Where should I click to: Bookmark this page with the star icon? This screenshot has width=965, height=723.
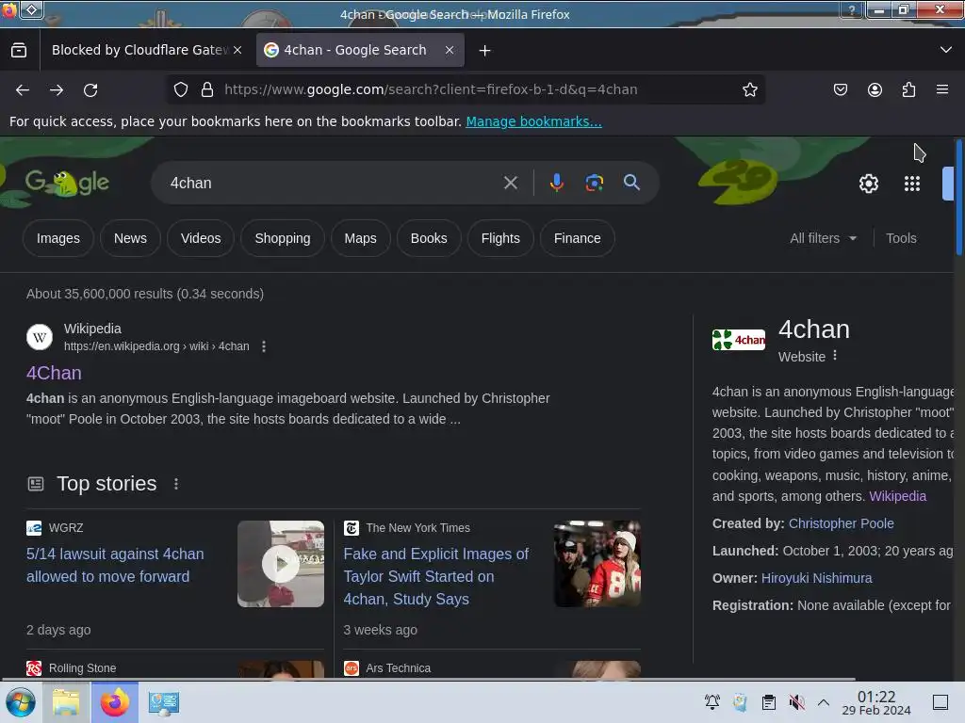[x=749, y=89]
